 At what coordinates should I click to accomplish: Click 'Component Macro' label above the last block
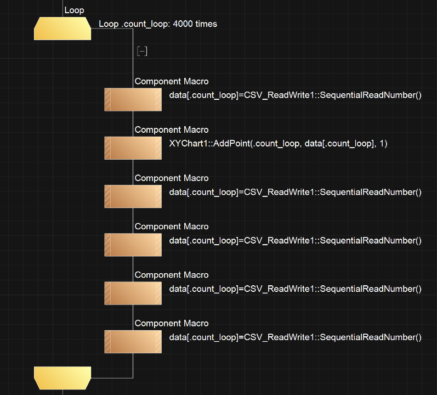pyautogui.click(x=172, y=324)
